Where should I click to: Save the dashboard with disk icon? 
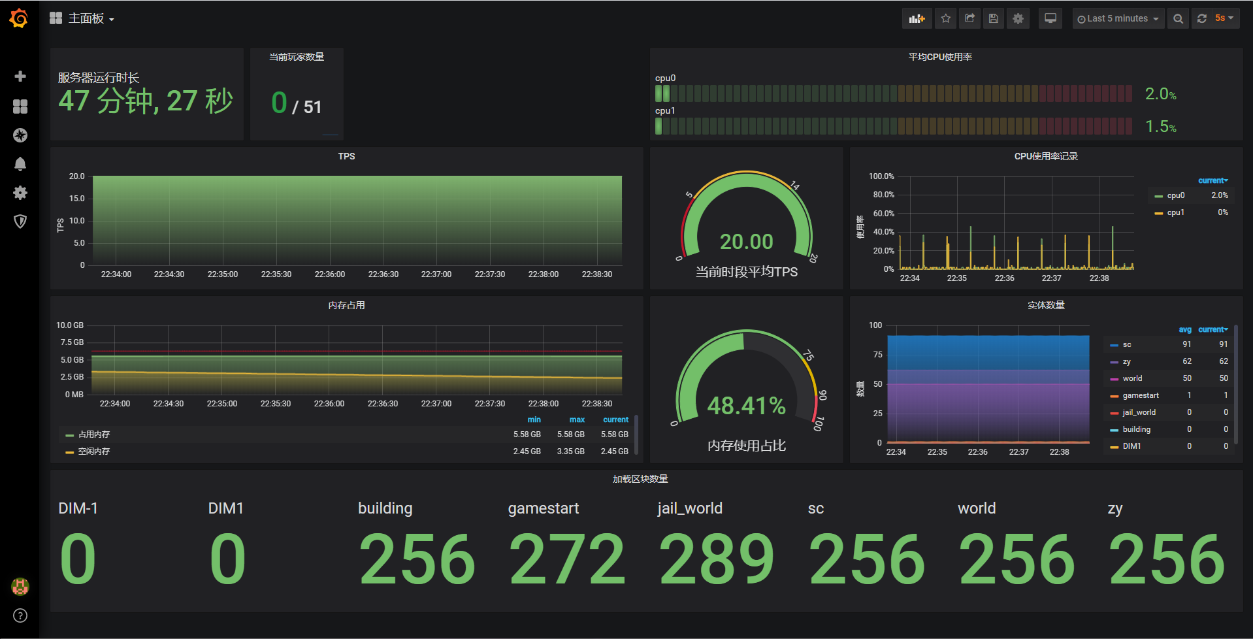point(994,19)
